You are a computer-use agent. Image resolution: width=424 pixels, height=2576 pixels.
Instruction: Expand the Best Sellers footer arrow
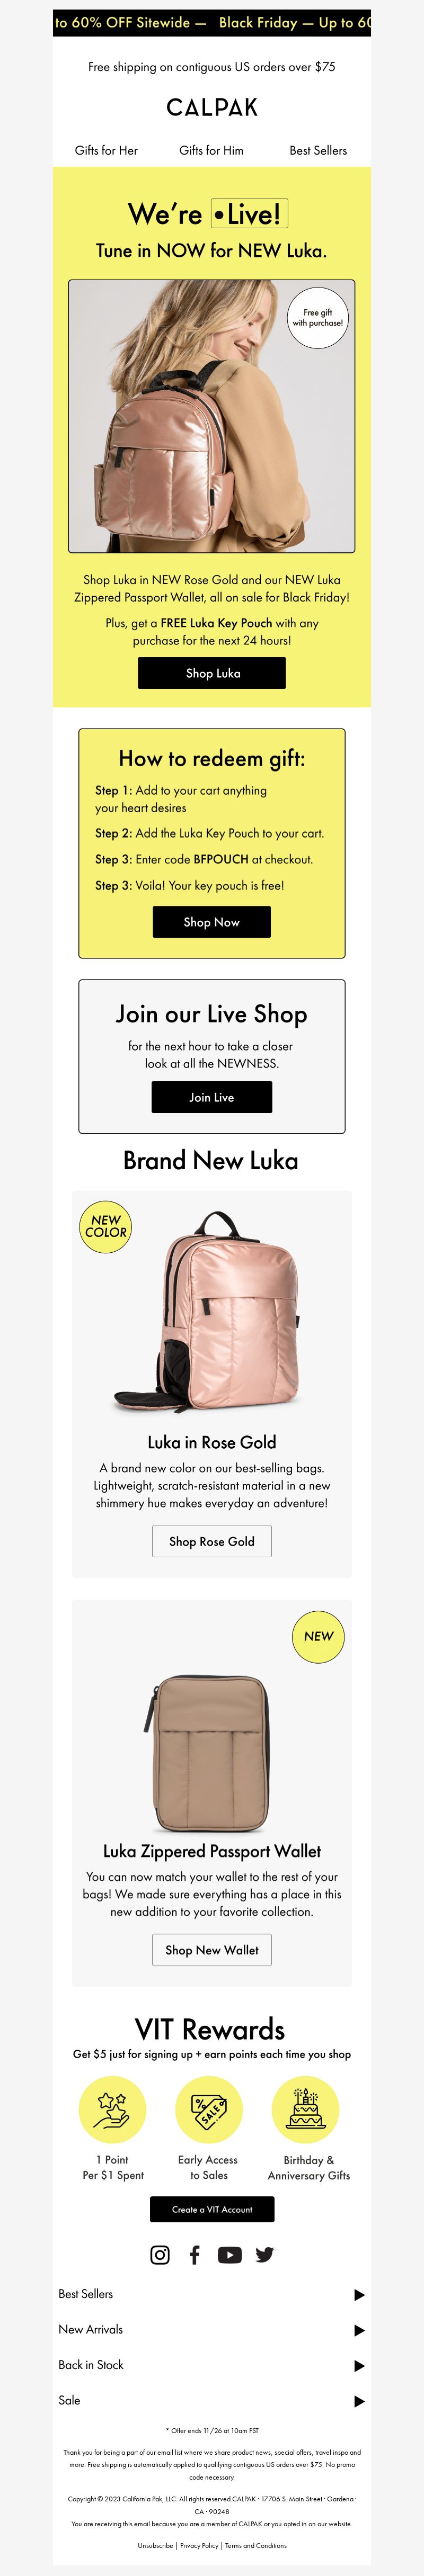[x=360, y=2295]
